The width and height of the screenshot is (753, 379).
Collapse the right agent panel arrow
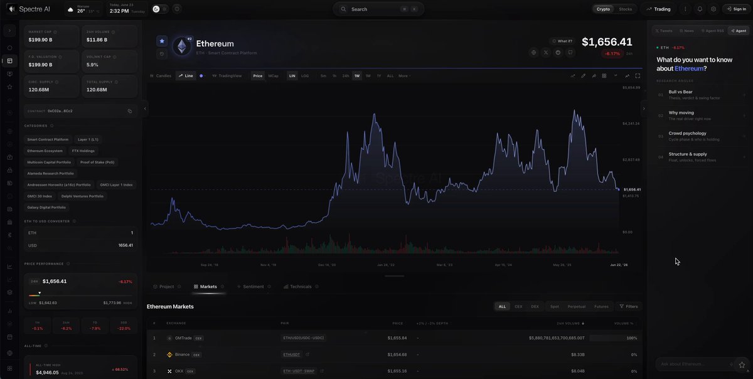[643, 109]
